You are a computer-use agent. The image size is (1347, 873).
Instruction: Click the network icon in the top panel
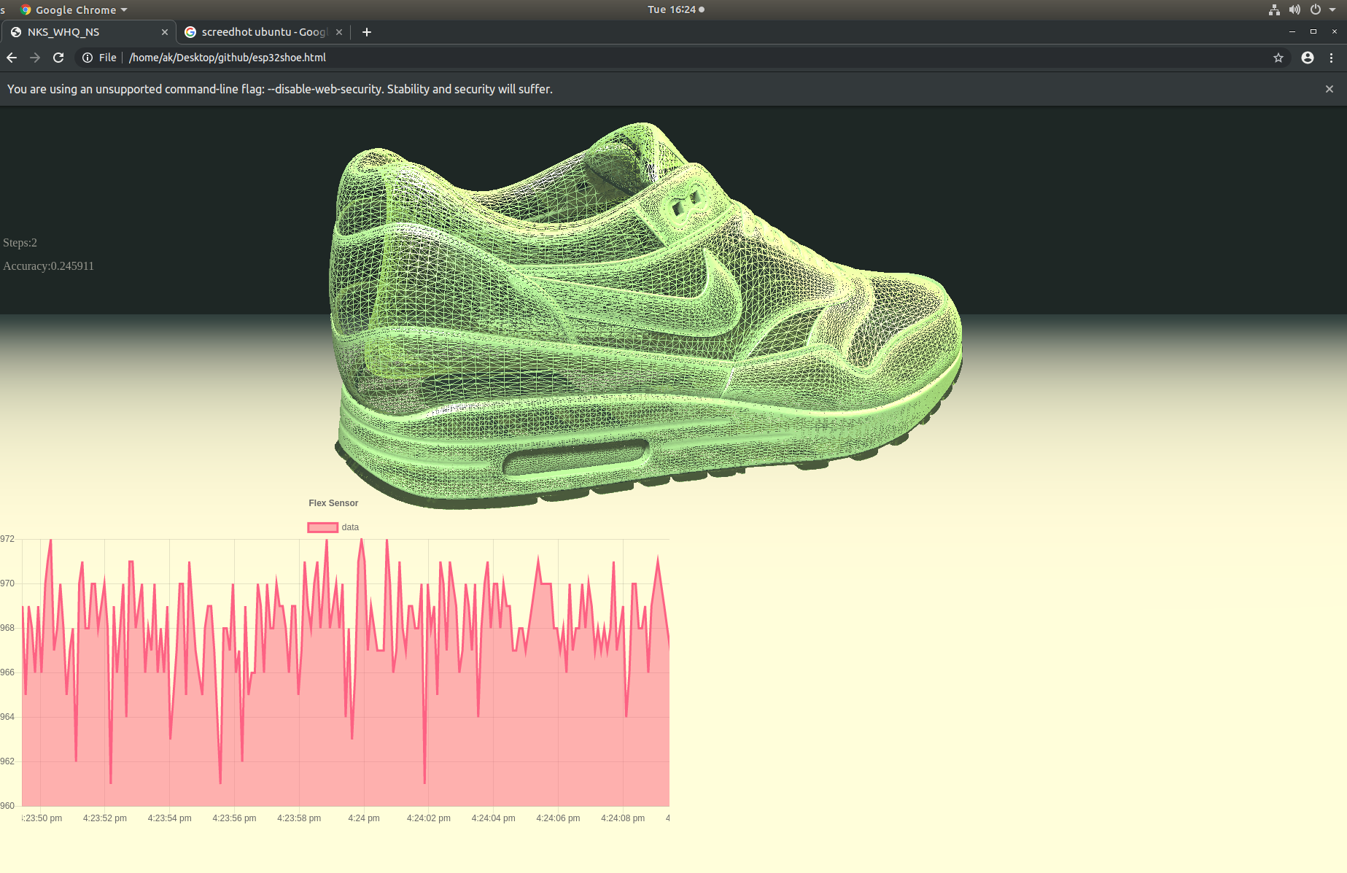pos(1274,9)
